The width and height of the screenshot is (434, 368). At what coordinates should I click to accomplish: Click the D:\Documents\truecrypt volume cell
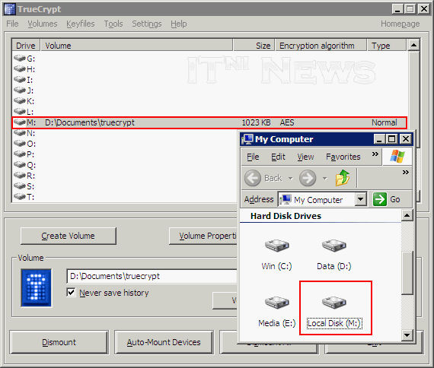[90, 122]
